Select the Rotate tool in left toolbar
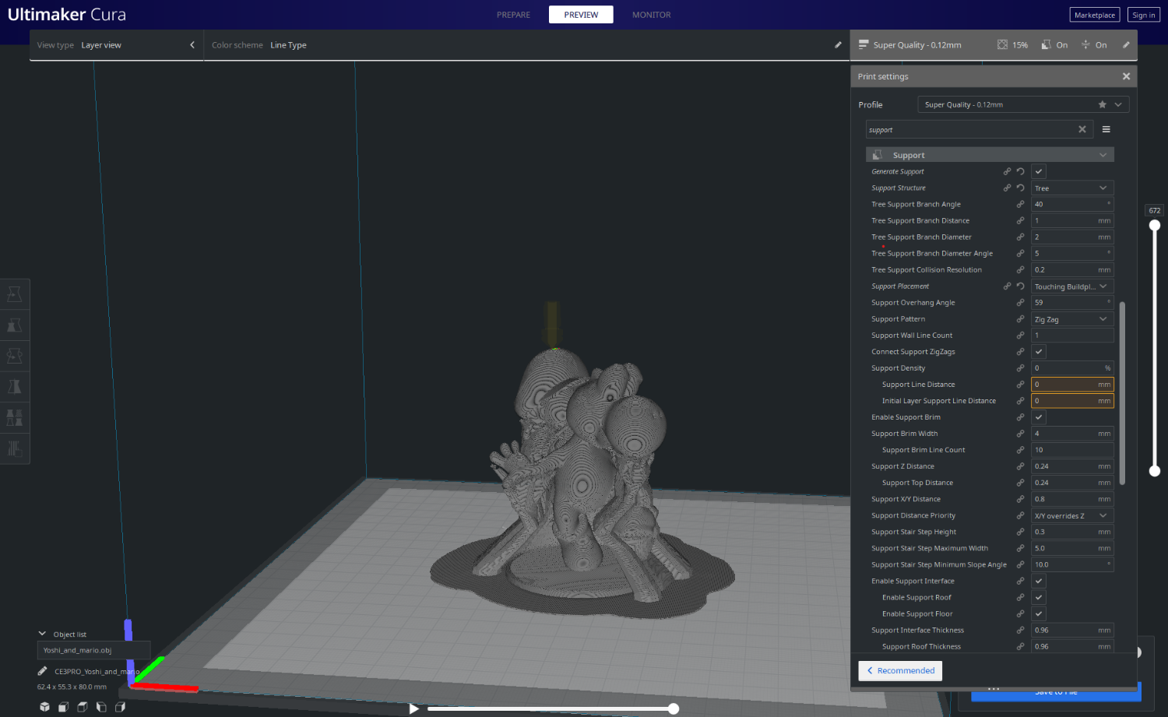 [x=14, y=356]
